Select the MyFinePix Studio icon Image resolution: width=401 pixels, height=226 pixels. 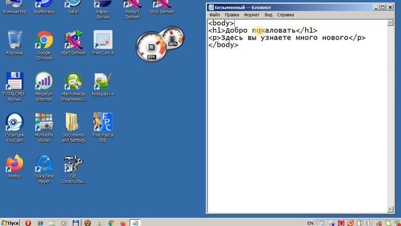pyautogui.click(x=44, y=127)
